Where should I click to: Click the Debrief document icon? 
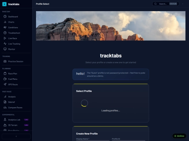(5, 102)
